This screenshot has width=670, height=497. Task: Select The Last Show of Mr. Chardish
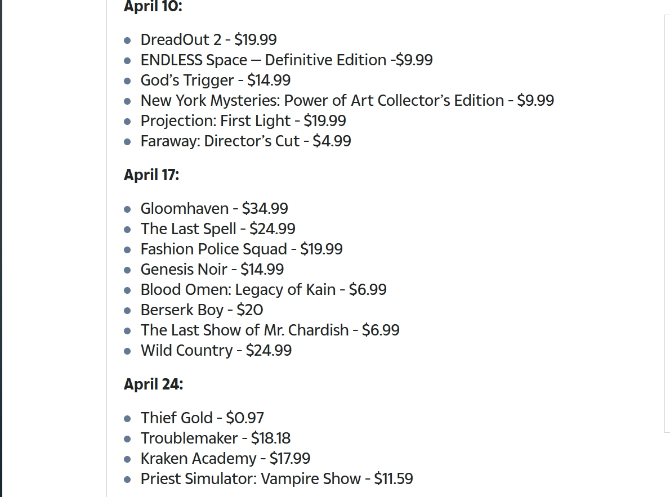click(270, 330)
